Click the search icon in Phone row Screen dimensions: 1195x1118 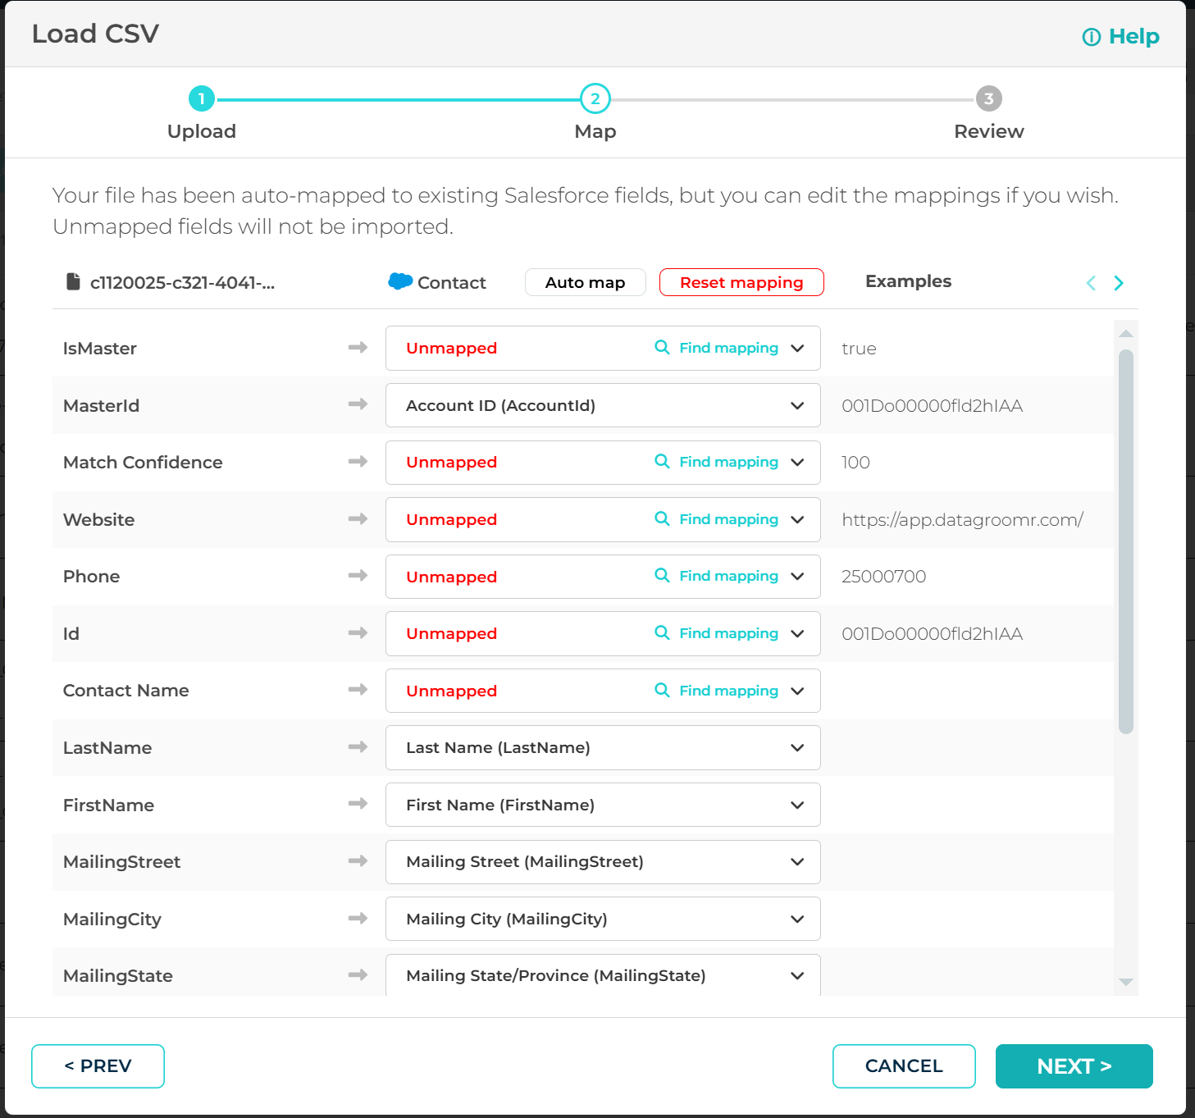coord(662,575)
